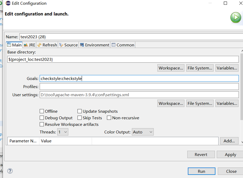This screenshot has height=178, width=243.
Task: Check the Non-recursive option
Action: click(x=109, y=118)
